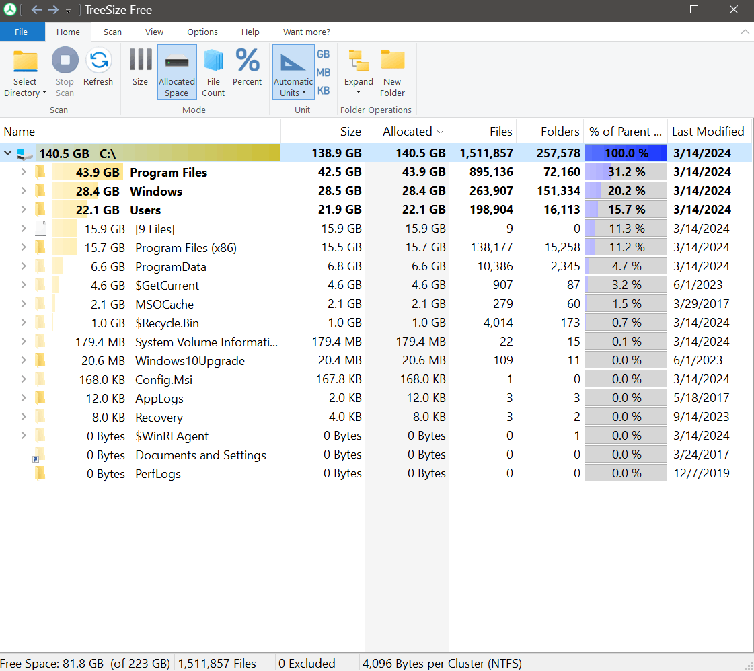Select the System Volume Information row
754x671 pixels.
[376, 342]
